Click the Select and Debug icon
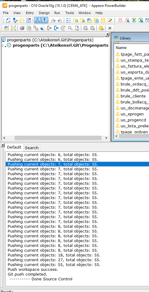Viewport: 149px width, 292px height. 127,20
